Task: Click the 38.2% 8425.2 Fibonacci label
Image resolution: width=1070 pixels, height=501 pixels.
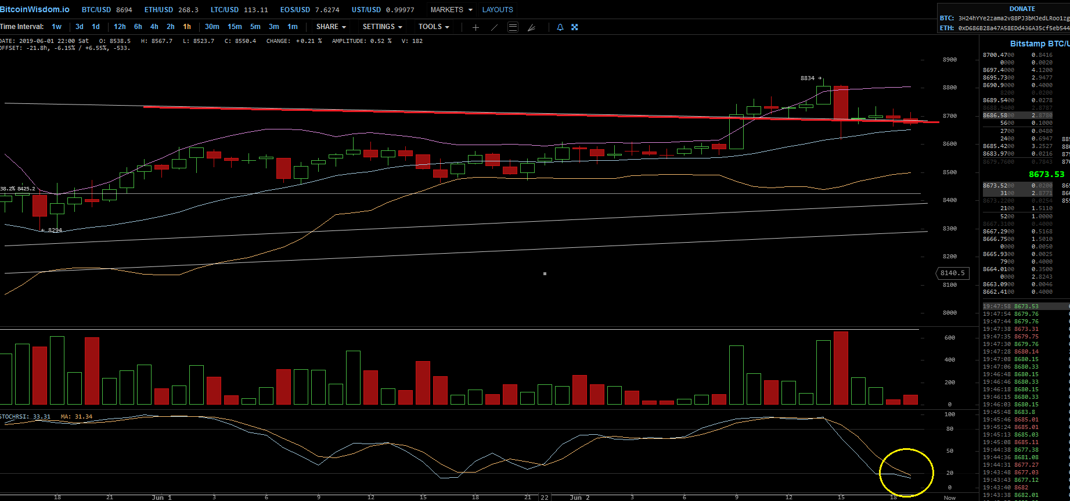Action: pyautogui.click(x=17, y=189)
